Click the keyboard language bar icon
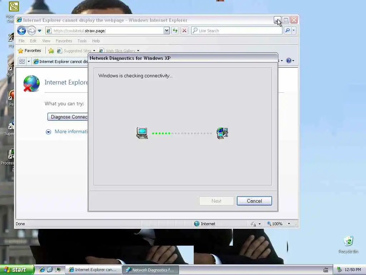366x275 pixels. (x=326, y=270)
